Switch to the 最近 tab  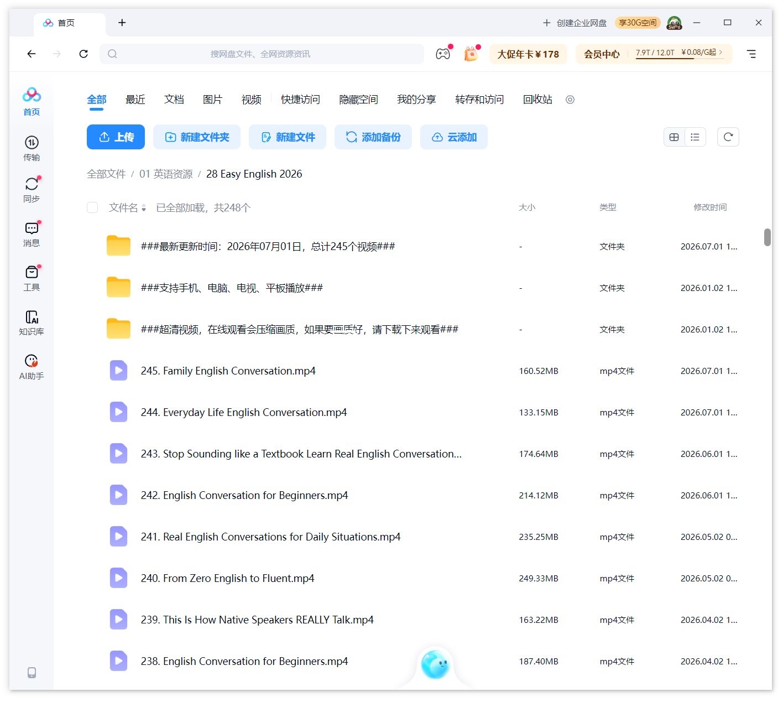click(x=135, y=100)
